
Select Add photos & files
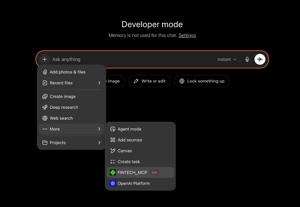pos(71,72)
